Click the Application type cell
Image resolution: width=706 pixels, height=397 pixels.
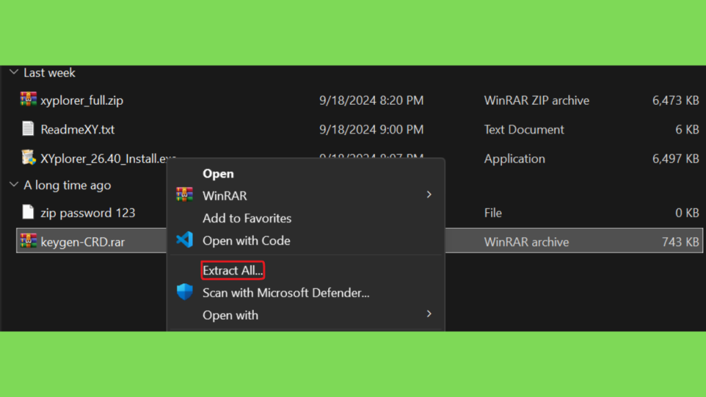coord(514,159)
